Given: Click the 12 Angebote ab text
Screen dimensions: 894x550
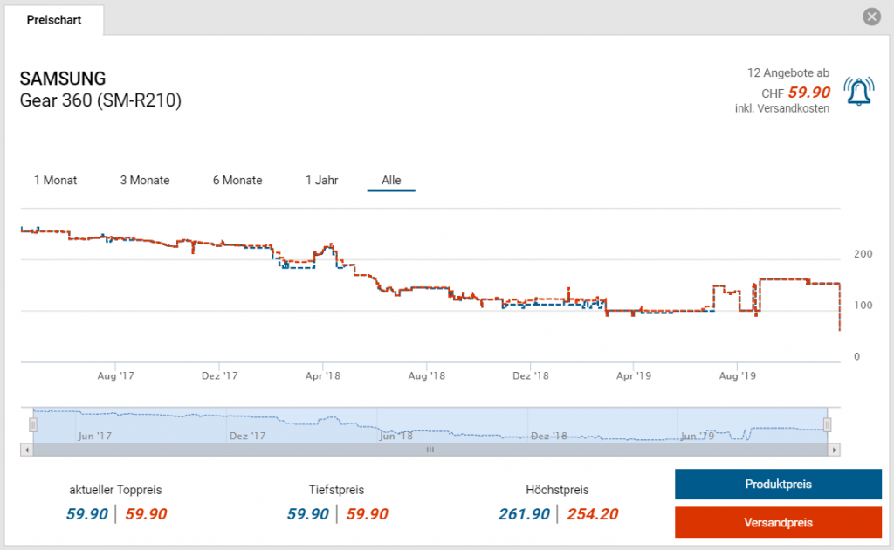Looking at the screenshot, I should coord(787,72).
